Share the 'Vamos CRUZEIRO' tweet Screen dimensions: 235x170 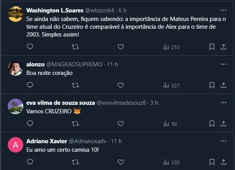pyautogui.click(x=223, y=124)
